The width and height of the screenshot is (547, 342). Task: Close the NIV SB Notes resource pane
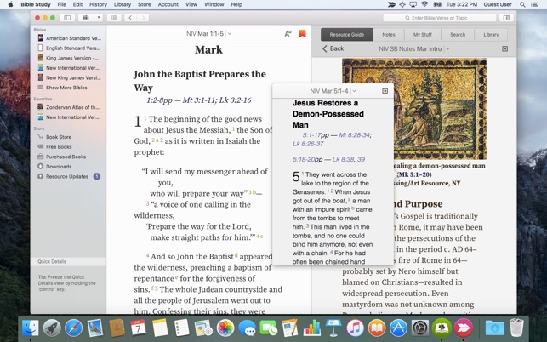tap(504, 49)
